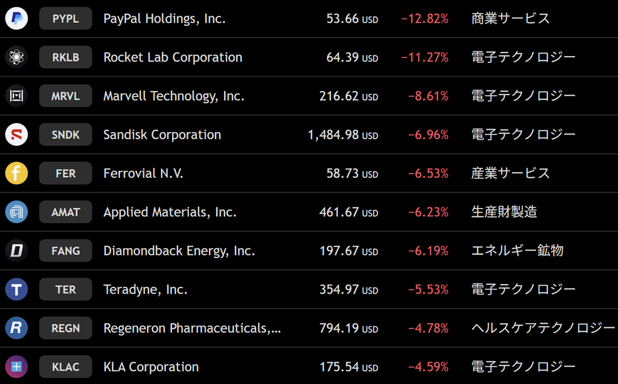Click the Applied Materials blue logo
Image resolution: width=618 pixels, height=384 pixels.
point(16,212)
